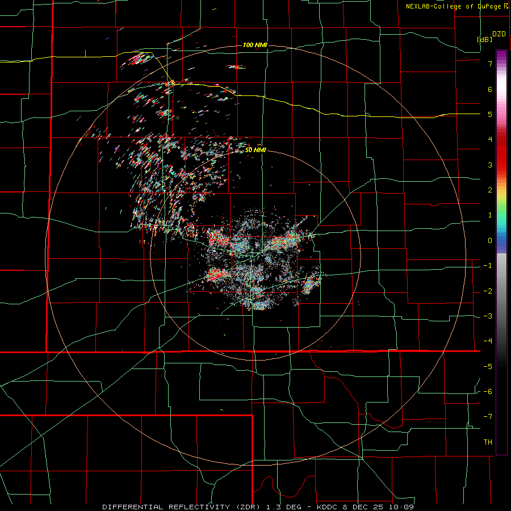The image size is (511, 511).
Task: Click the 4 value on color scale
Action: 490,140
